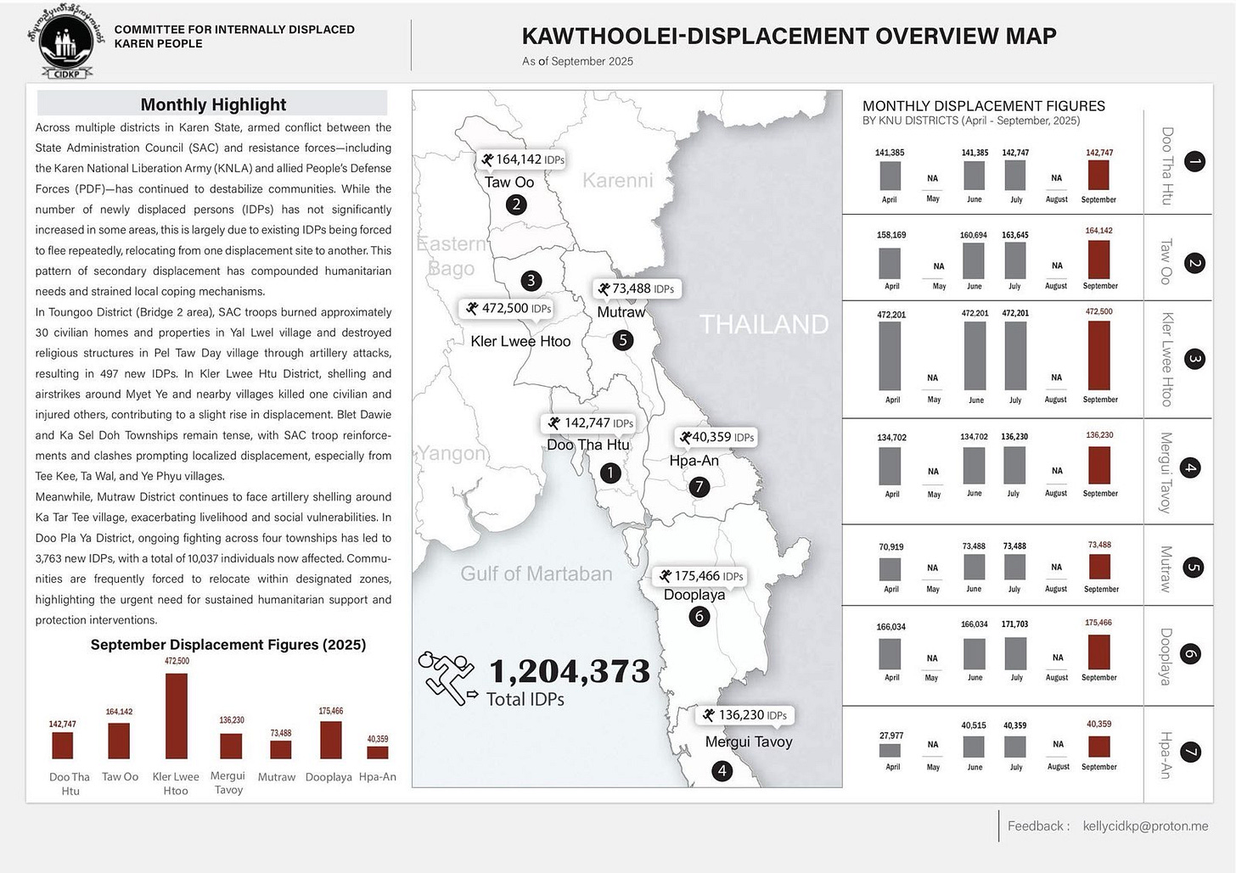Open the kellycidkp@proton.me feedback email
Viewport: 1236px width, 873px height.
1145,826
